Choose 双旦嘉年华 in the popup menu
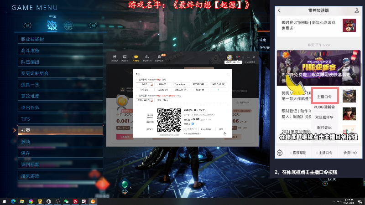The height and width of the screenshot is (205, 365). pos(324,117)
